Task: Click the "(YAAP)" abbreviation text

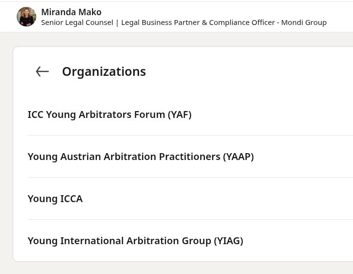Action: pyautogui.click(x=238, y=157)
